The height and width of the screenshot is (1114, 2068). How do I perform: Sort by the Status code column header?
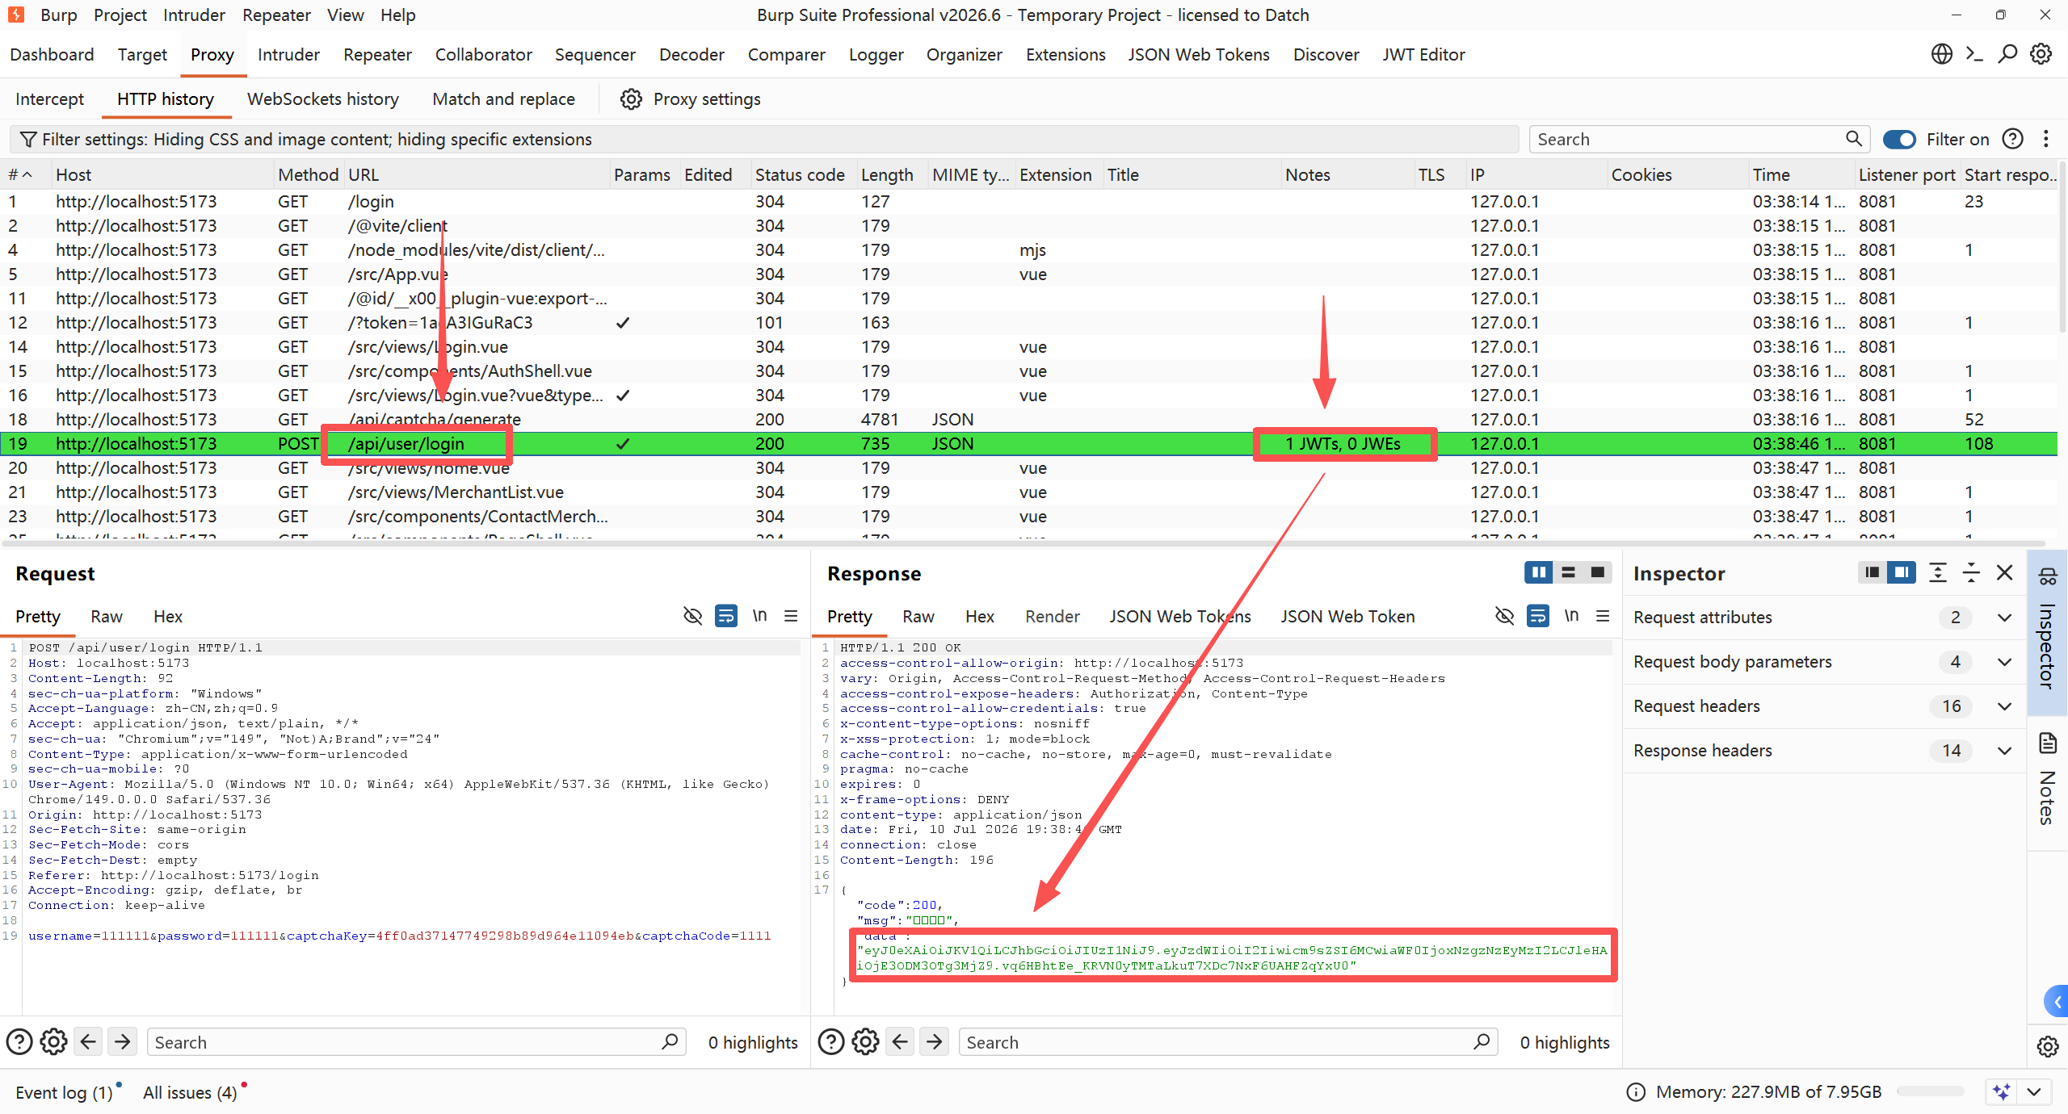click(800, 175)
